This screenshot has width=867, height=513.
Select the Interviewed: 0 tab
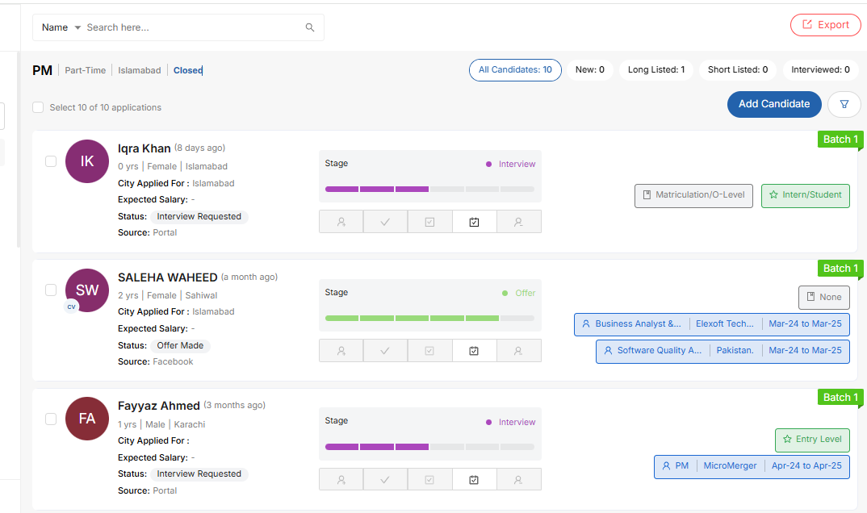pyautogui.click(x=820, y=70)
